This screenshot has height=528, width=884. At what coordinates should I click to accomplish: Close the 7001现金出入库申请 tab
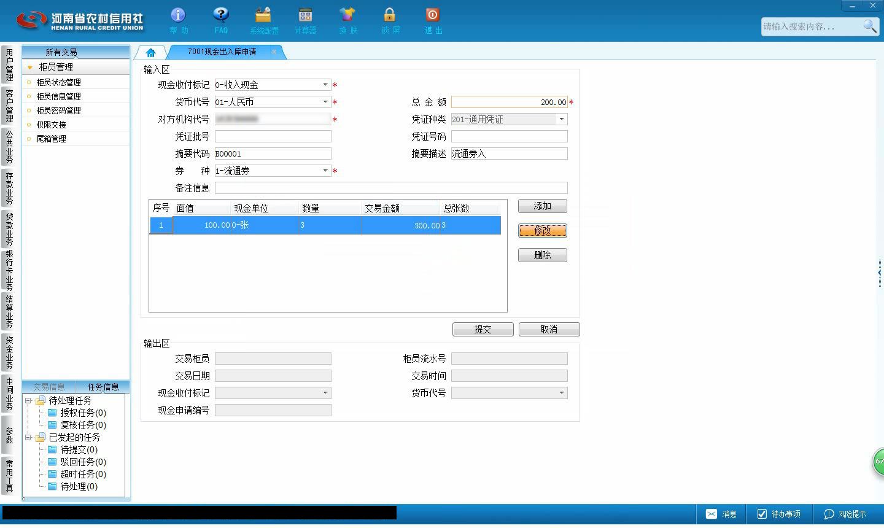pos(274,52)
